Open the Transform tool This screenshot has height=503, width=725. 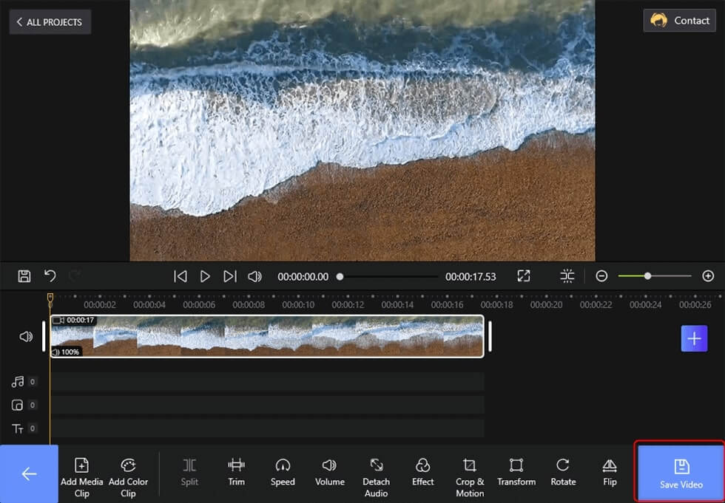(x=516, y=472)
